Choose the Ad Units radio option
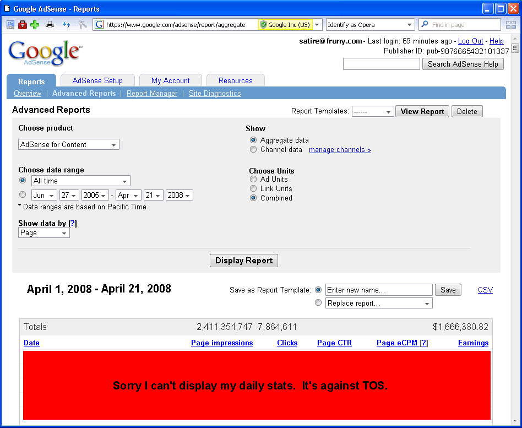 pos(253,179)
